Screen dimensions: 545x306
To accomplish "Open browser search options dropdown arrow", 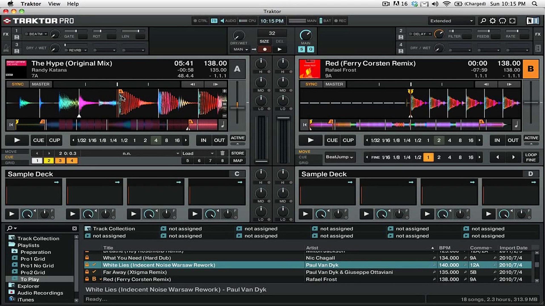I will click(x=15, y=228).
